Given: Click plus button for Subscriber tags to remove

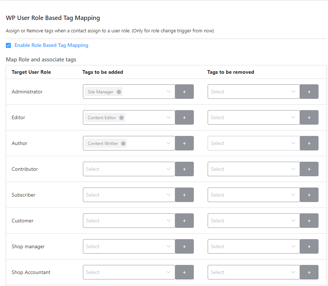Looking at the screenshot, I should click(x=309, y=195).
